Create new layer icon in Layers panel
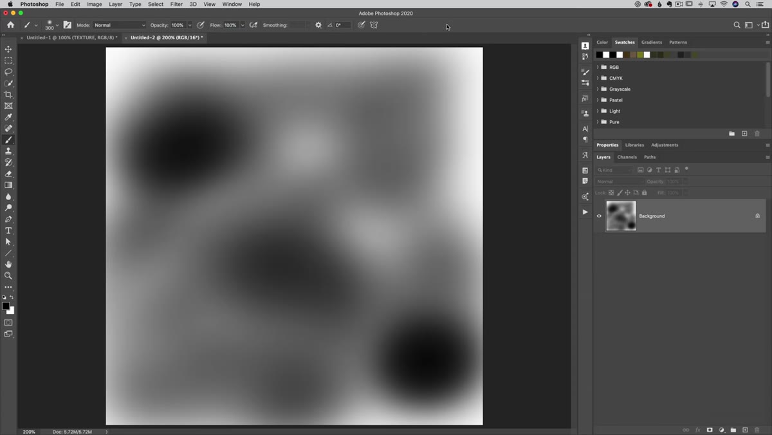The height and width of the screenshot is (435, 772). point(745,430)
